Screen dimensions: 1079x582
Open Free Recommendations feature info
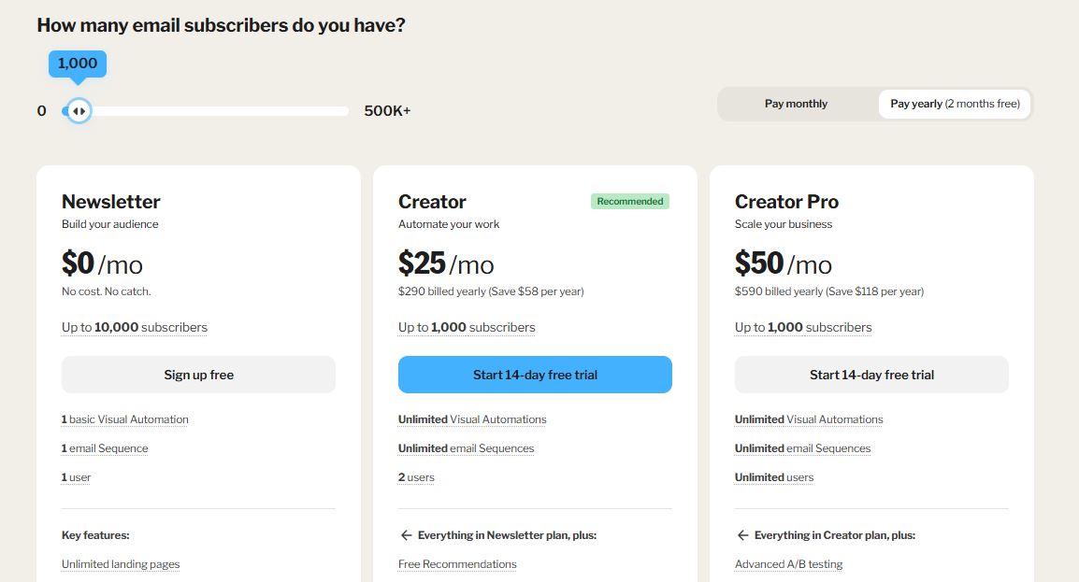457,564
